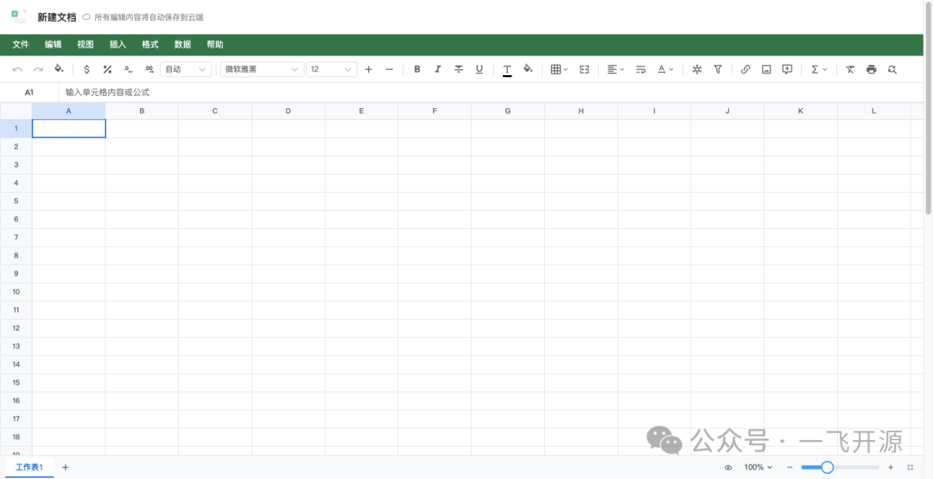Decrease decimal places icon
Image resolution: width=933 pixels, height=479 pixels.
click(128, 69)
